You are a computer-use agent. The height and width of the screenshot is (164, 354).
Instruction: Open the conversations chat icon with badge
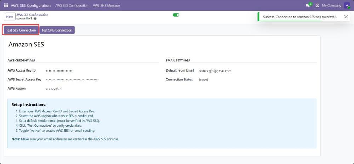(308, 5)
